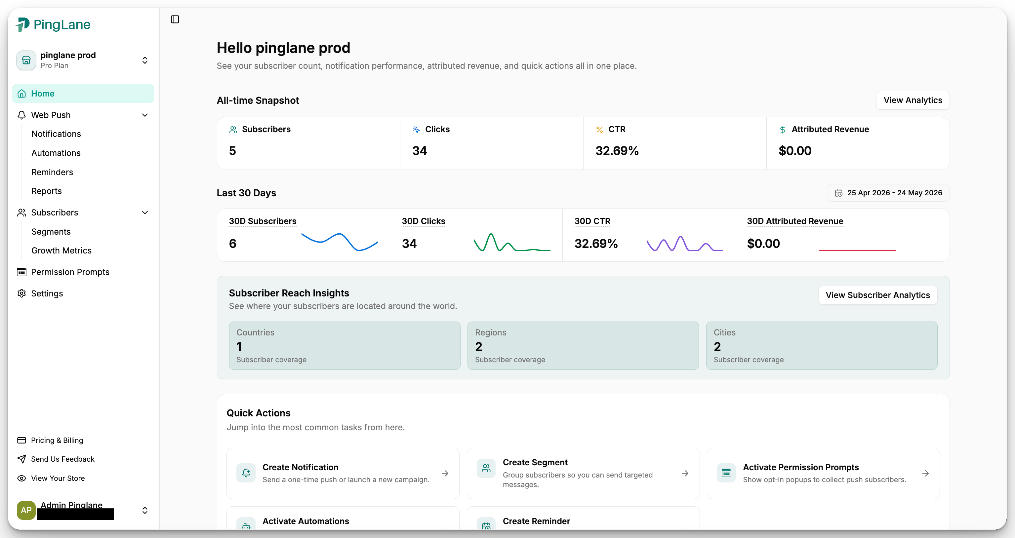This screenshot has height=538, width=1015.
Task: Click the Activate Permission Prompts icon
Action: 726,473
